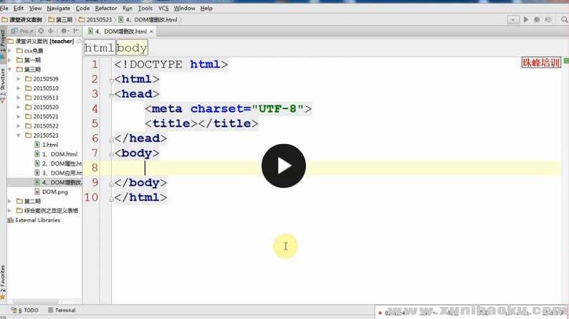This screenshot has height=319, width=569.
Task: Click the body breadcrumb button
Action: coord(132,48)
